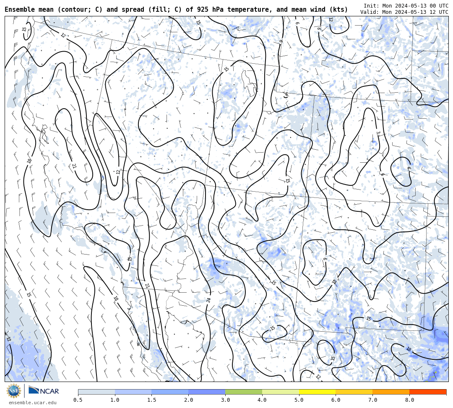Click the plot title about 925 hPa temperature
Screen dimensions: 453x408
tap(176, 10)
